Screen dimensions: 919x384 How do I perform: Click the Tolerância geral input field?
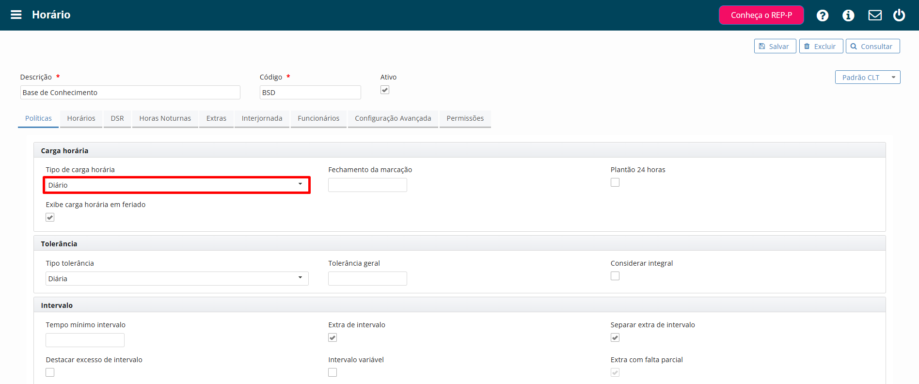(x=367, y=278)
